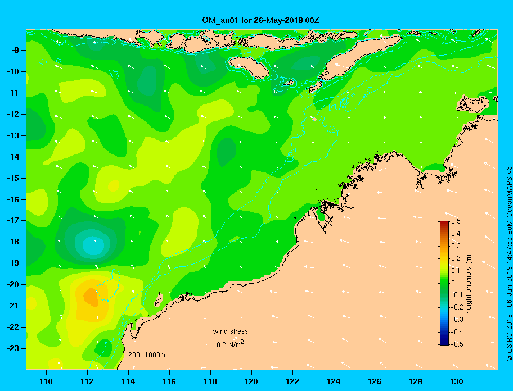Click the latitude label -23

pyautogui.click(x=13, y=348)
